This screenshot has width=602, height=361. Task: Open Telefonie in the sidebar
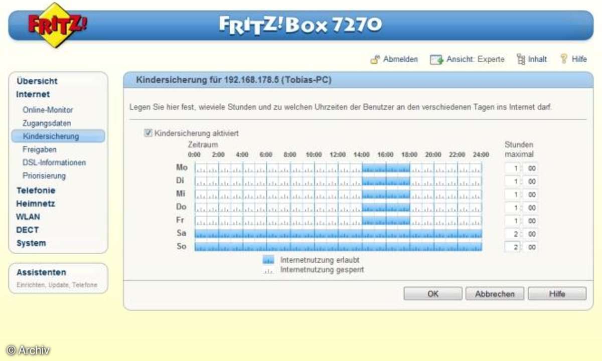click(36, 191)
